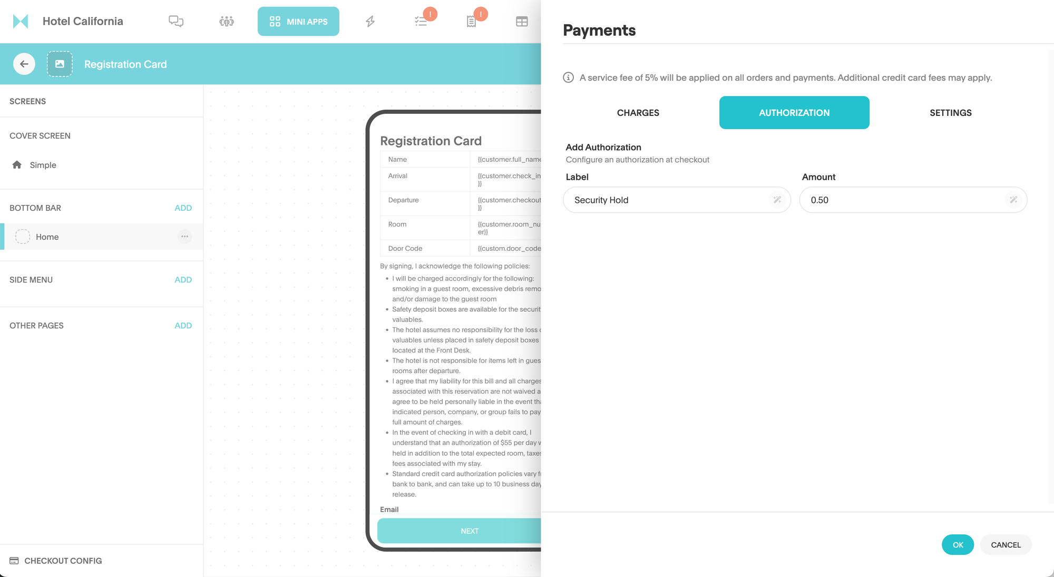Click ADD next to SIDE MENU section
1054x577 pixels.
point(182,280)
